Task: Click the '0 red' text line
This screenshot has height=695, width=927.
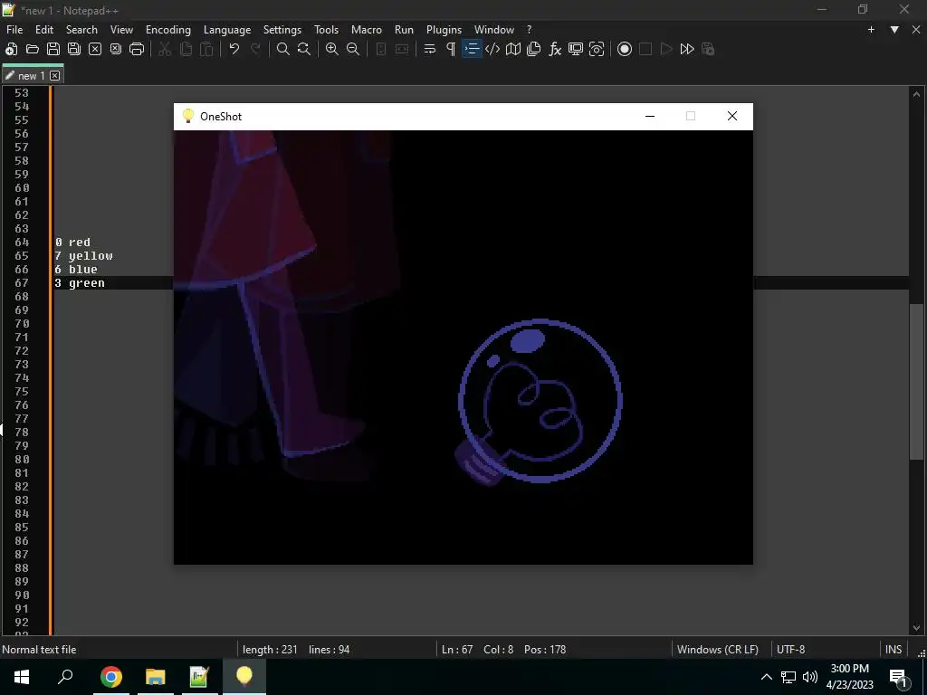Action: [72, 243]
